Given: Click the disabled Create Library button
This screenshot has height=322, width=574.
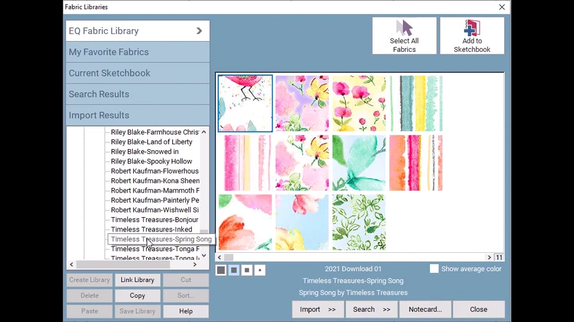Looking at the screenshot, I should (x=89, y=280).
